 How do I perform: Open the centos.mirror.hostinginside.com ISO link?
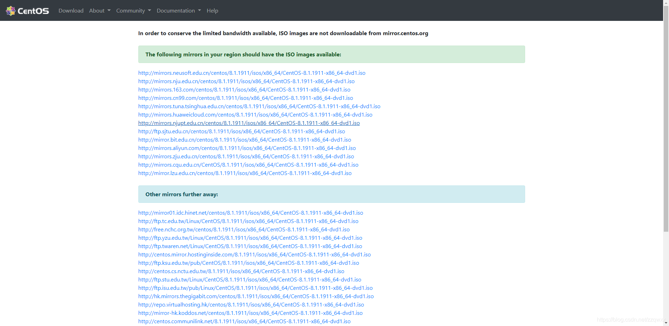point(254,255)
